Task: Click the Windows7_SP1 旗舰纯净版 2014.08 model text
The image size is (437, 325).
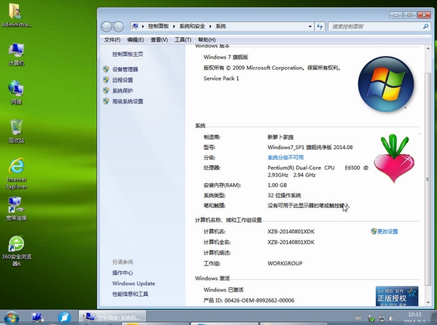Action: 310,147
